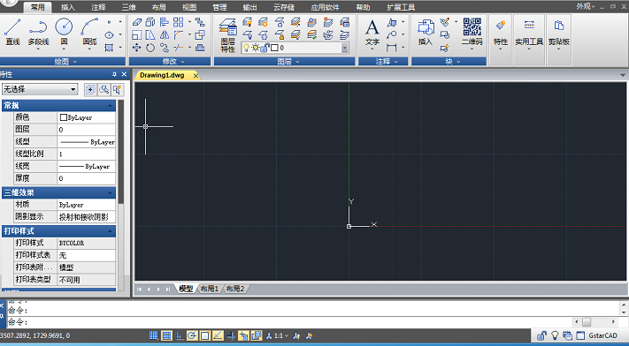Viewport: 629px width, 346px height.
Task: Switch to the 注释 ribbon tab
Action: point(98,7)
